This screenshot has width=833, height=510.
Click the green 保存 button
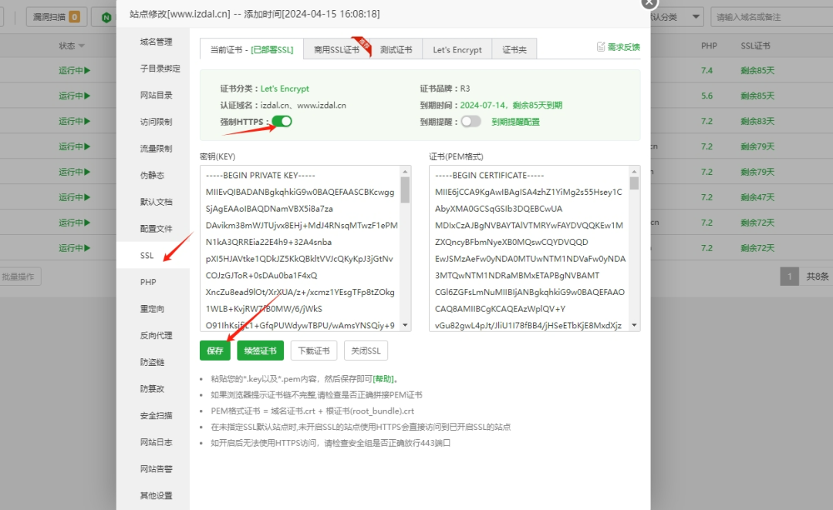tap(215, 351)
